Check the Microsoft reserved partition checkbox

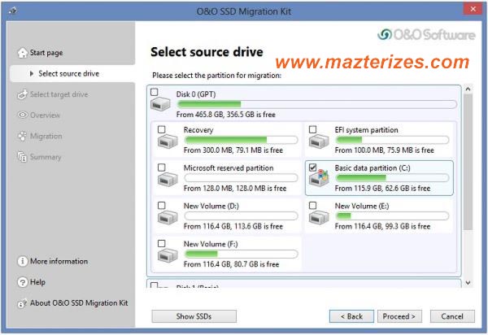pyautogui.click(x=161, y=167)
